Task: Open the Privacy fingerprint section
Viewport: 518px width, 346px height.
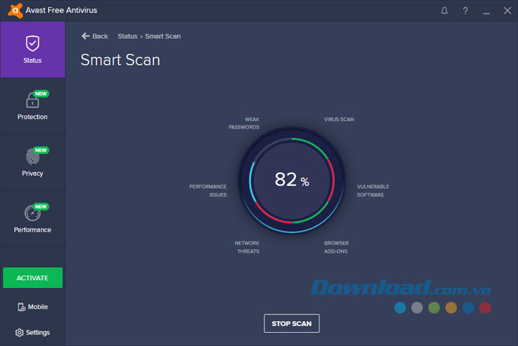Action: click(x=32, y=163)
